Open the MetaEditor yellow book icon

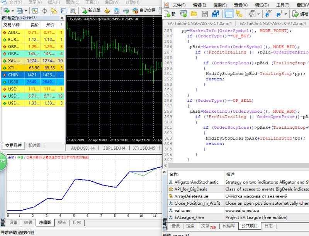[107, 10]
